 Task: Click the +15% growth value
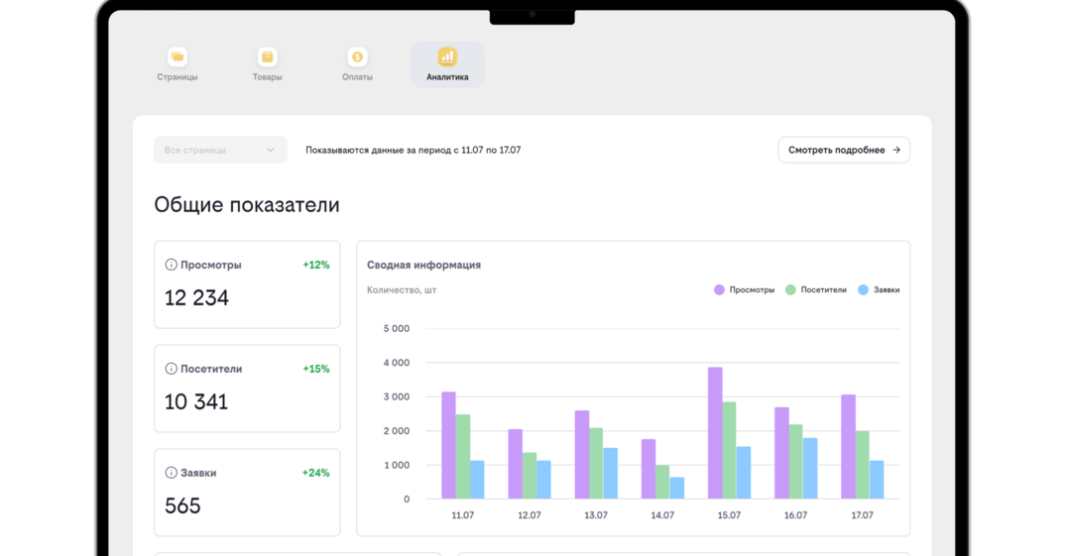click(316, 369)
